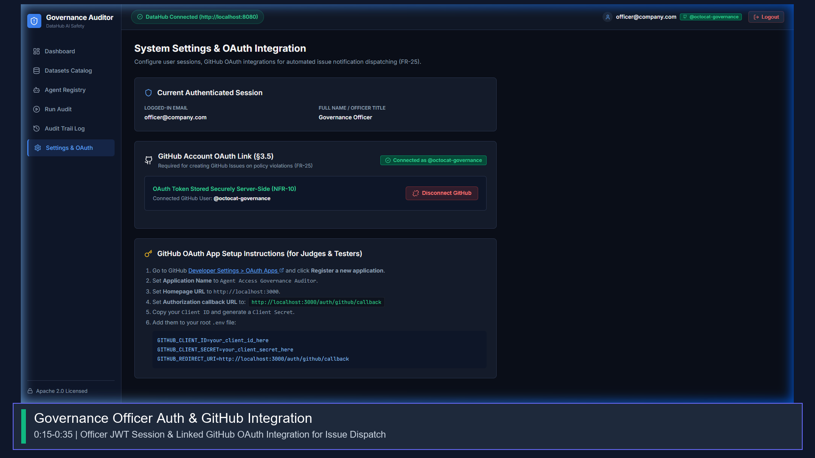815x458 pixels.
Task: Click the Agent Access Governance Auditor name
Action: tap(268, 281)
